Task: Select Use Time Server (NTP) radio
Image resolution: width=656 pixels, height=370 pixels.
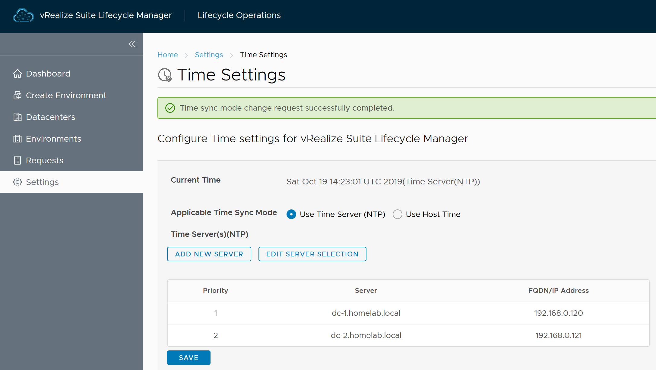Action: [291, 214]
